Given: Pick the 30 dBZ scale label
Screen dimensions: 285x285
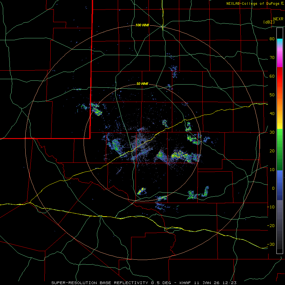Looking at the screenshot, I should [x=272, y=132].
